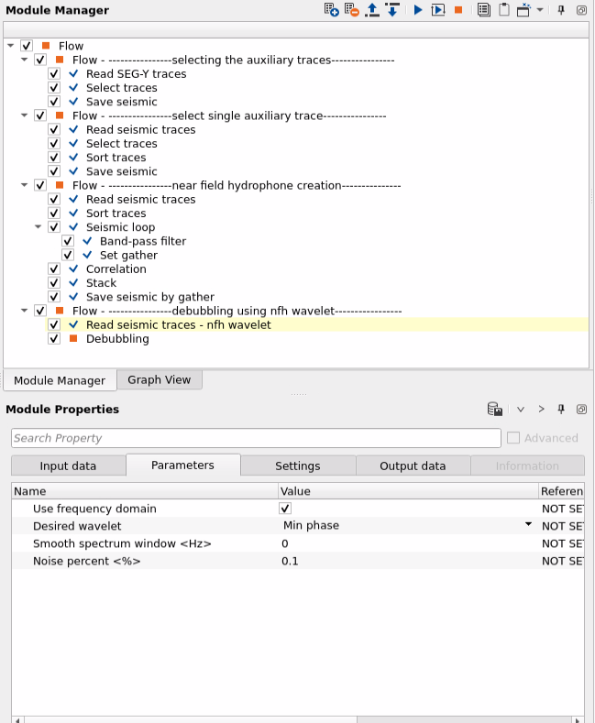Viewport: 595px width, 723px height.
Task: Click the remove module icon in toolbar
Action: (352, 10)
